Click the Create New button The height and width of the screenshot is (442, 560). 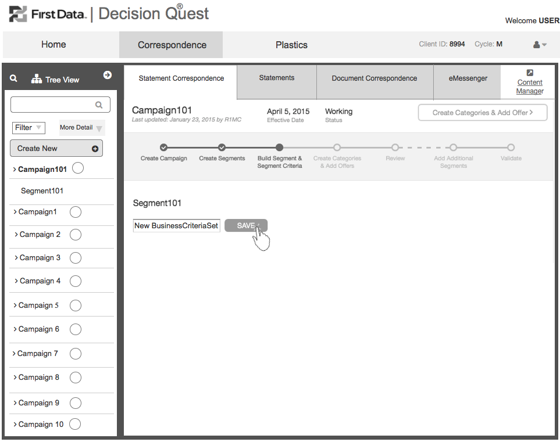[x=56, y=149]
